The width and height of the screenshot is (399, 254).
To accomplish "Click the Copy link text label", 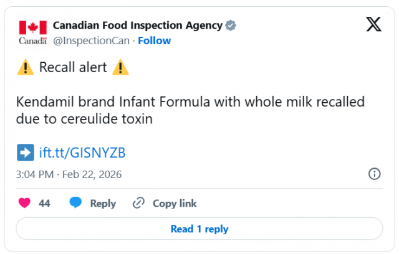I will [175, 203].
